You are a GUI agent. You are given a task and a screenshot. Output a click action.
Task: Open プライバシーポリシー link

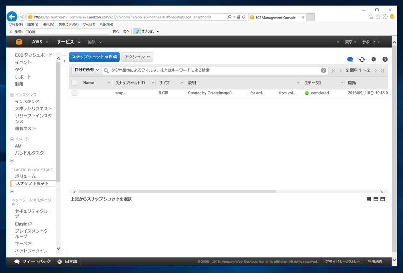pyautogui.click(x=343, y=262)
